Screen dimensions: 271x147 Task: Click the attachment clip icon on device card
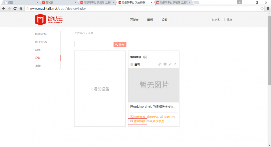pos(160,64)
